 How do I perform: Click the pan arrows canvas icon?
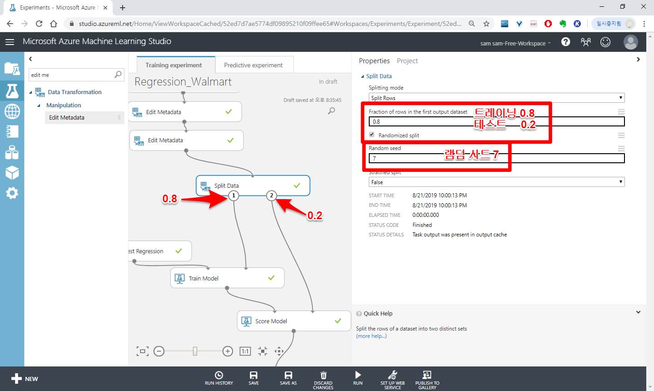click(x=279, y=351)
